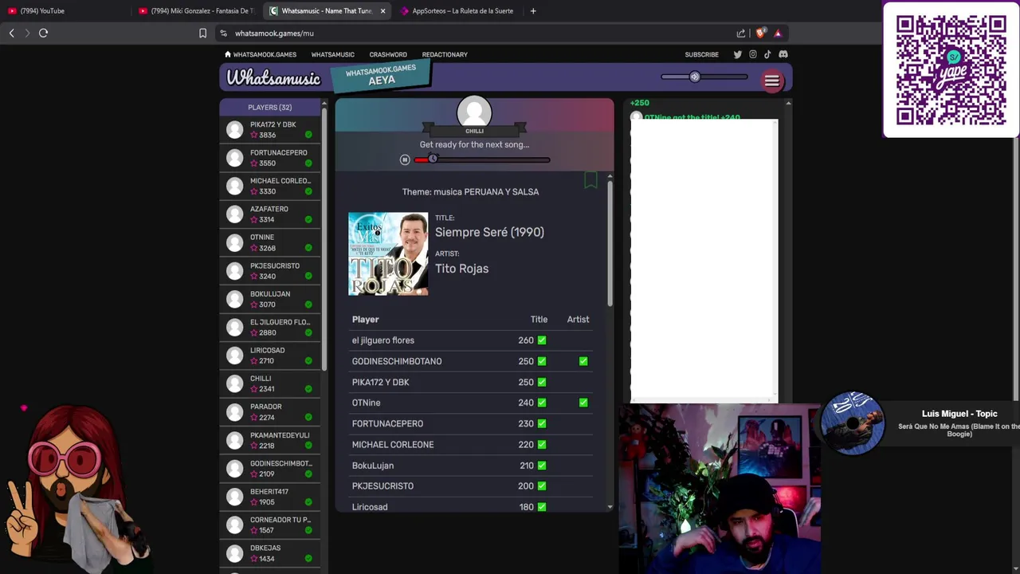Open the WHATSAMUSIC nav item
This screenshot has width=1020, height=574.
[x=332, y=54]
